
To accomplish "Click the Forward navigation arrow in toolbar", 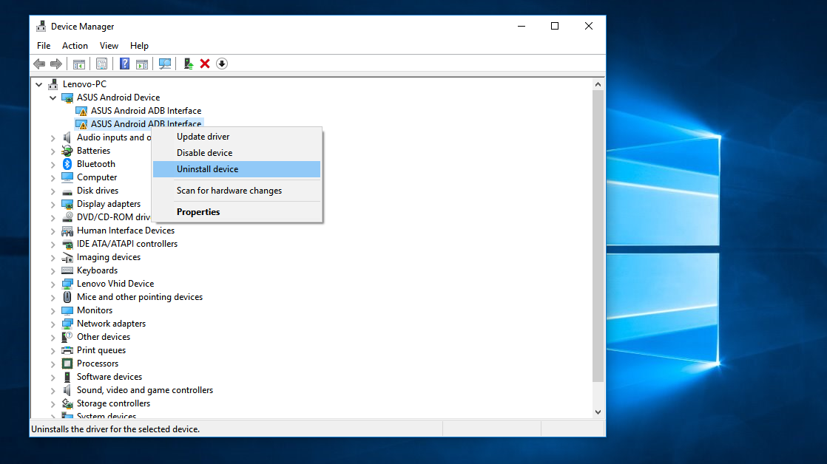I will [x=57, y=64].
